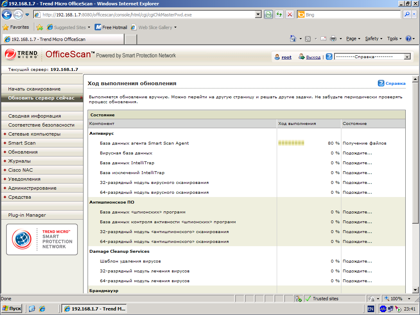Click the Print icon
Screen dimensions: 420x315
pyautogui.click(x=333, y=39)
